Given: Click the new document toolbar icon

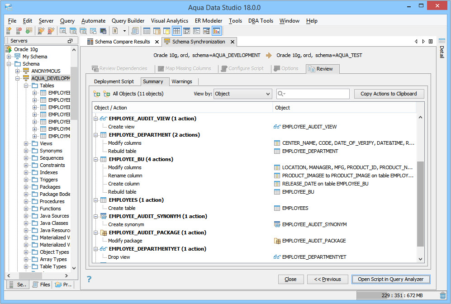Looking at the screenshot, I should pos(115,30).
